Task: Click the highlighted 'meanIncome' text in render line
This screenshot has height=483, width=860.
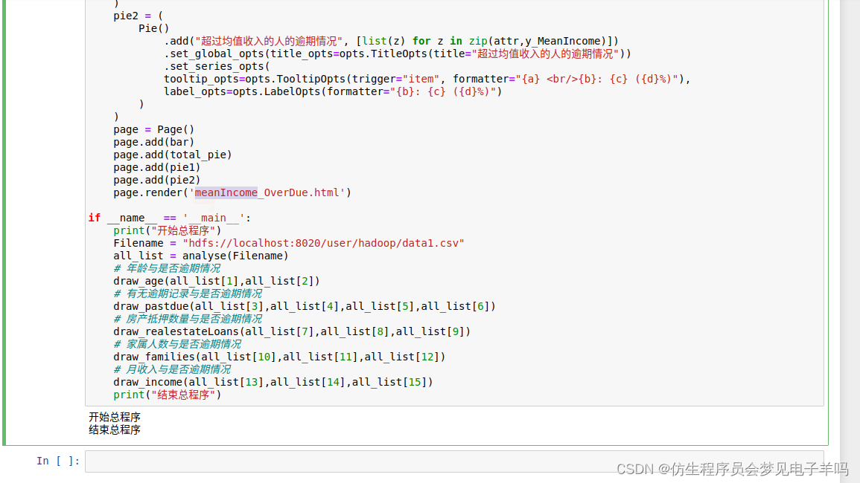Action: coord(226,192)
